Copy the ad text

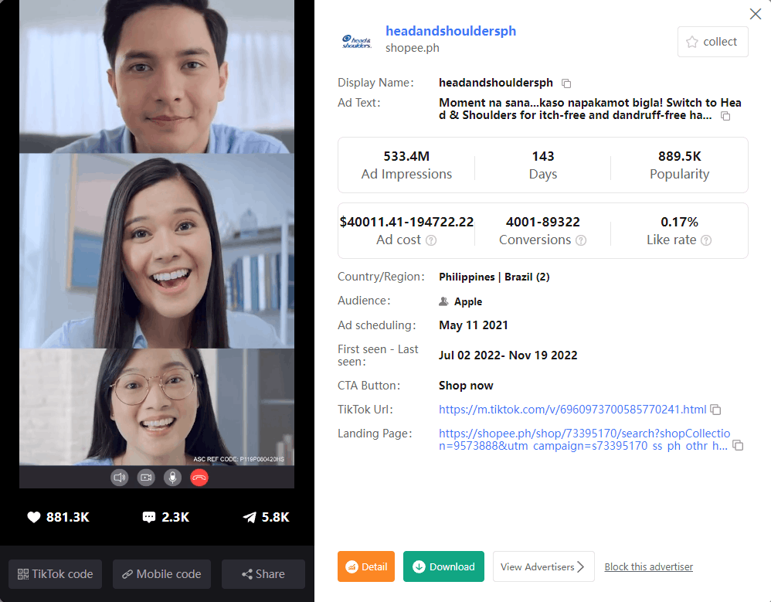pos(725,116)
